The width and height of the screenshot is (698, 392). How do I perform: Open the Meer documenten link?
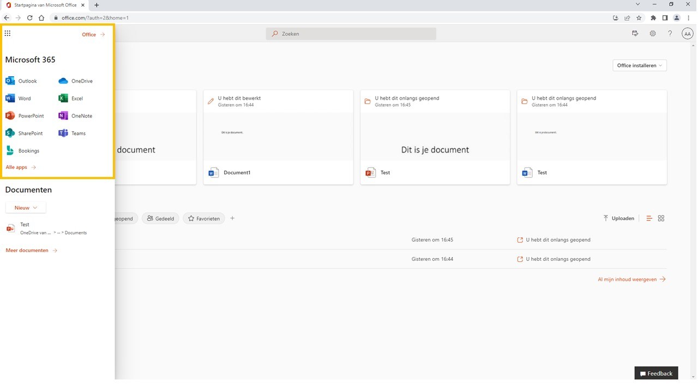32,250
